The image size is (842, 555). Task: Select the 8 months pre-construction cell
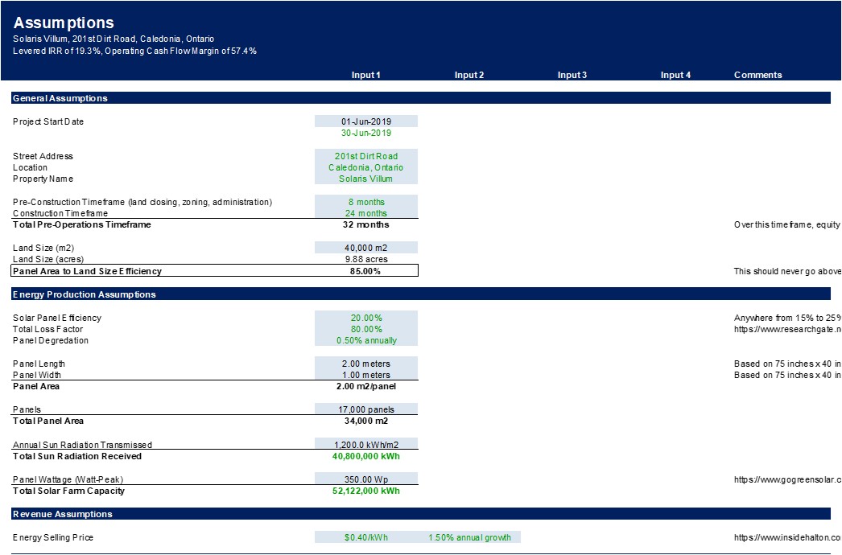point(366,202)
